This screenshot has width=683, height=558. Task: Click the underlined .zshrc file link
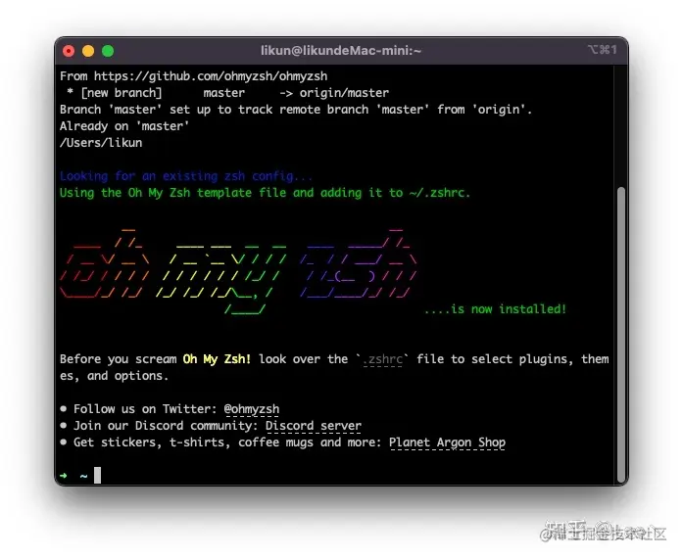point(382,359)
